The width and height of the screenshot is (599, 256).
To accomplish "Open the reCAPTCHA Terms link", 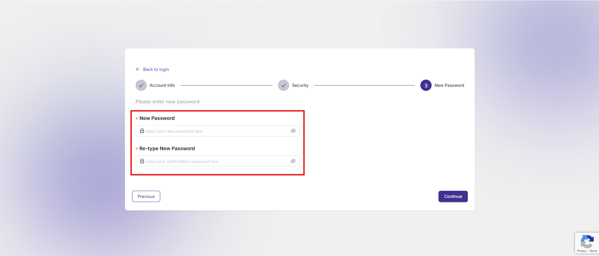I will point(593,251).
